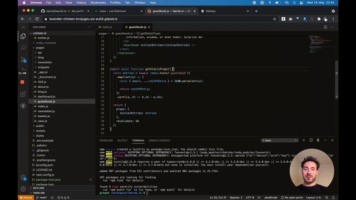
Task: Switch to the PROBLEMS panel tab
Action: 106,141
